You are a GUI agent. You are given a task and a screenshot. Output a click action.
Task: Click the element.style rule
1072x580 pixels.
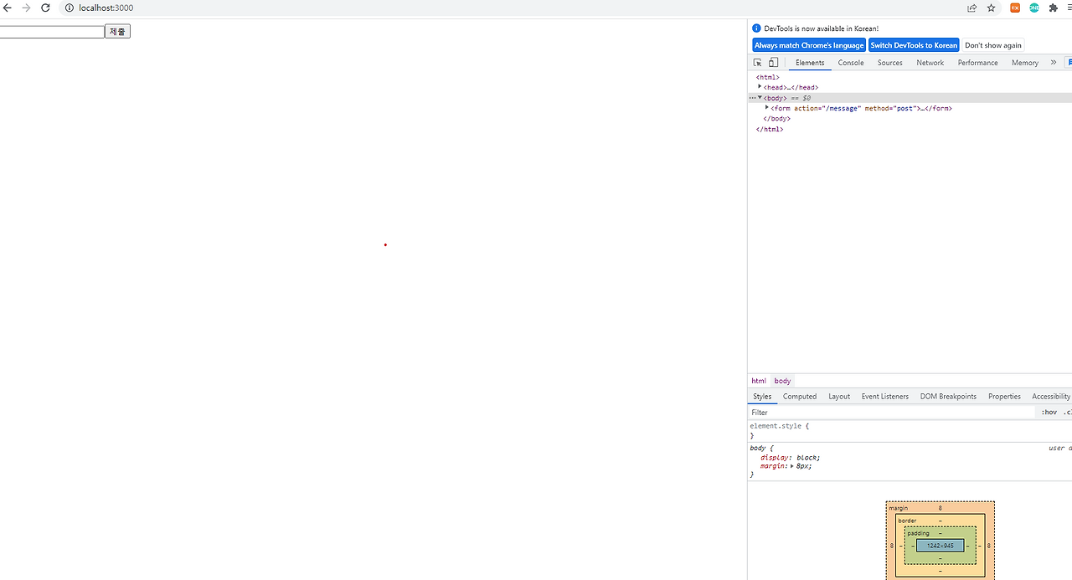tap(780, 426)
